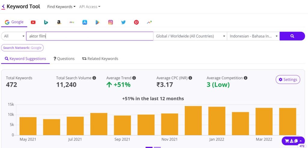The height and width of the screenshot is (148, 308).
Task: Click the Total Keywords label
Action: coord(19,78)
